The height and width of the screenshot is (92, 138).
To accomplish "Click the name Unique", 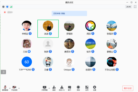I will pyautogui.click(x=67, y=70).
